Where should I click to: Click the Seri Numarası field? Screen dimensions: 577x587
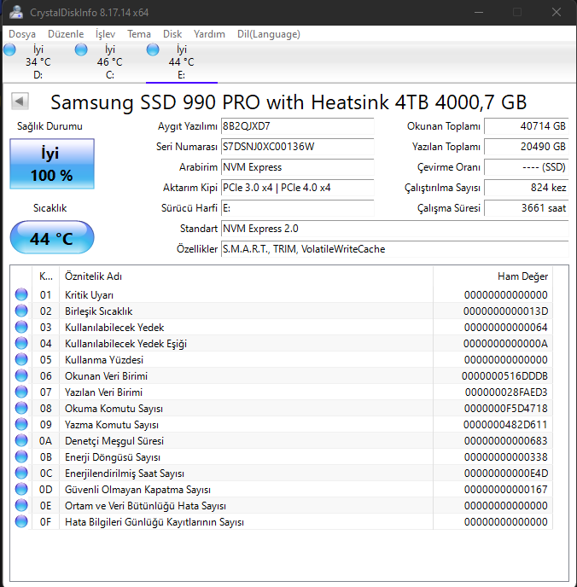(297, 147)
